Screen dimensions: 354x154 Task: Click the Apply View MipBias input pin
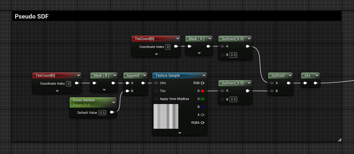click(156, 99)
